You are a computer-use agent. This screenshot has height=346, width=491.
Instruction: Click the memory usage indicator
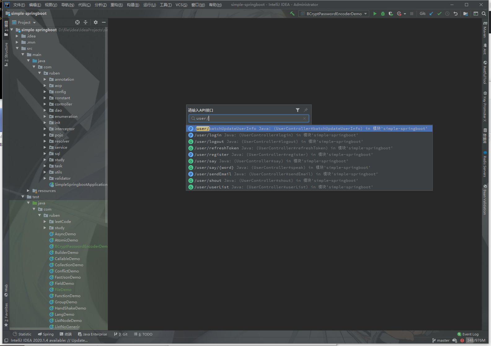coord(476,340)
